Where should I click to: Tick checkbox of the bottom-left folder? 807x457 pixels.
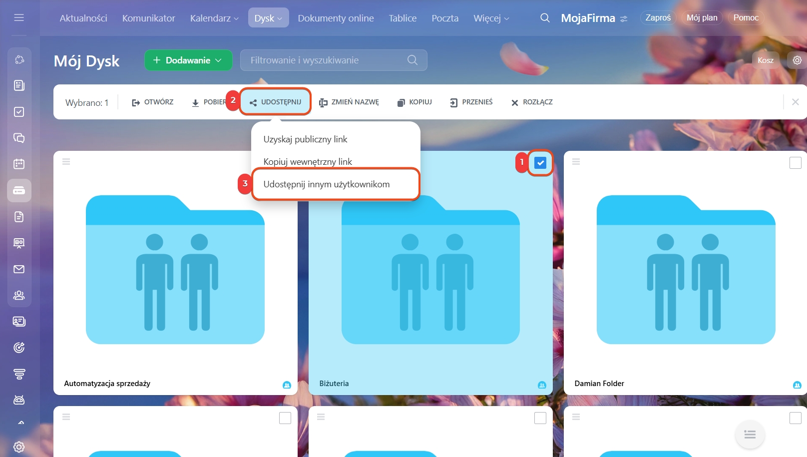click(x=285, y=418)
